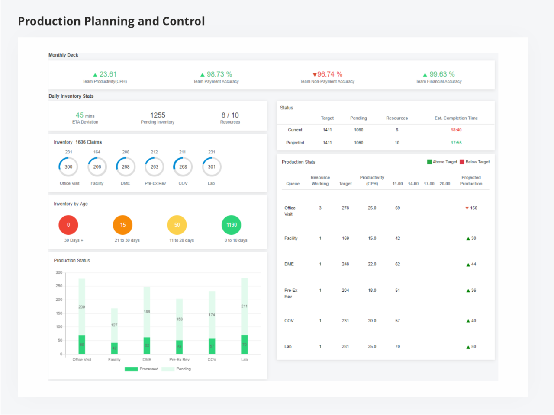
Task: Click the red 30 Days+ age circle
Action: click(x=68, y=225)
